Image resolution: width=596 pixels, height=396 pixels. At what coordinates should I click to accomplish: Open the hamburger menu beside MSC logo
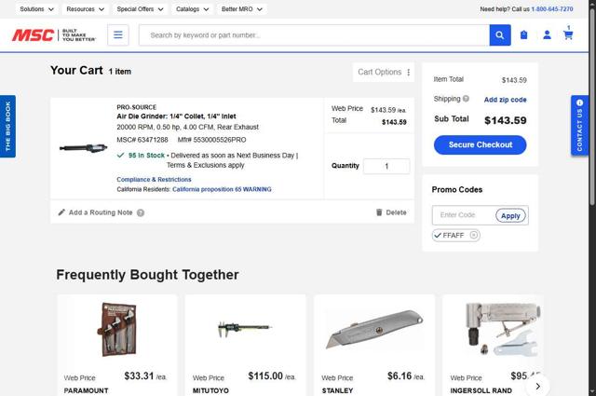point(117,35)
